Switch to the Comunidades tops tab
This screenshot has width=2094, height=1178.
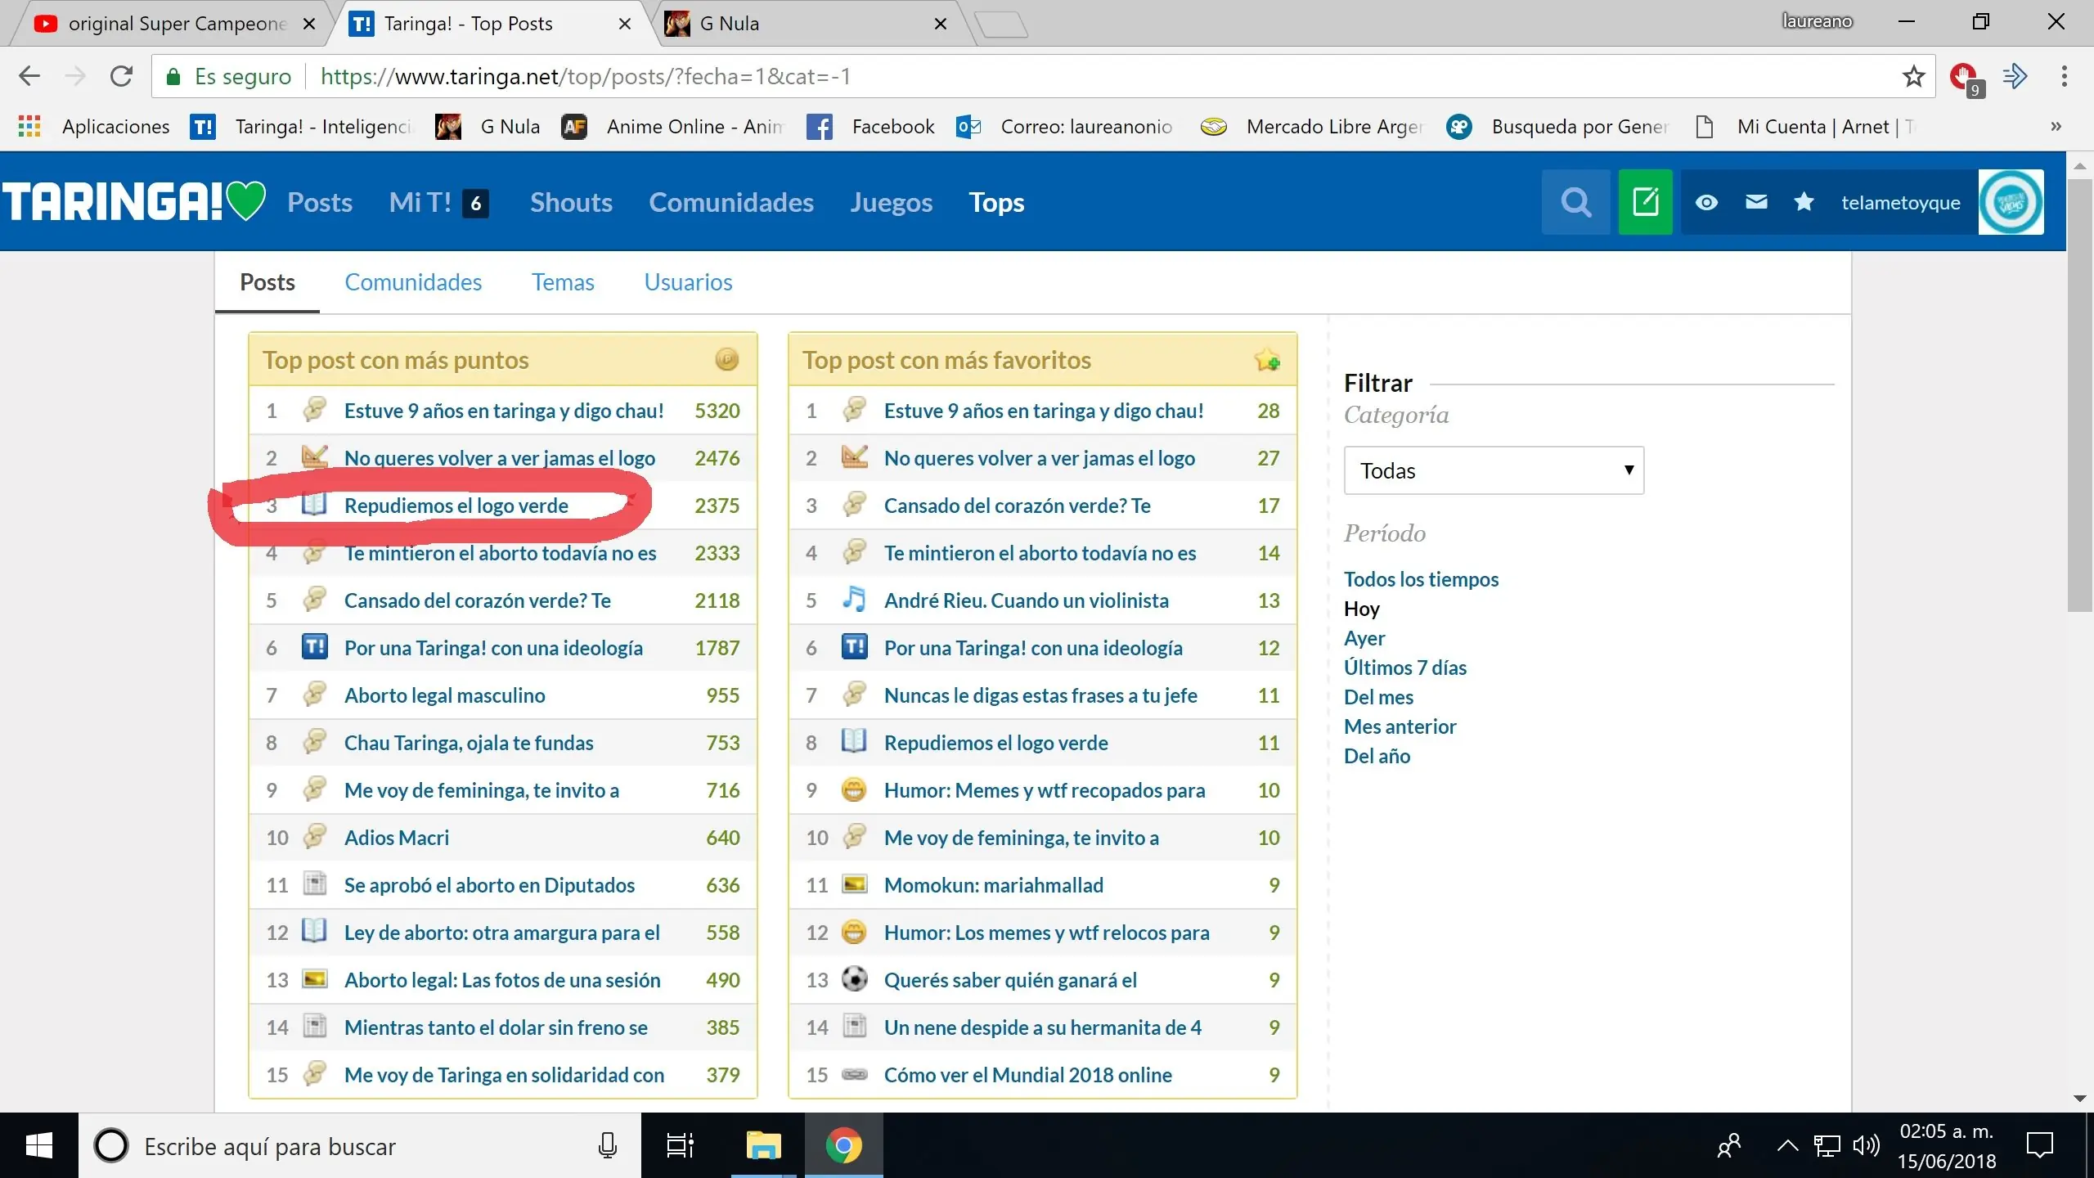click(413, 282)
